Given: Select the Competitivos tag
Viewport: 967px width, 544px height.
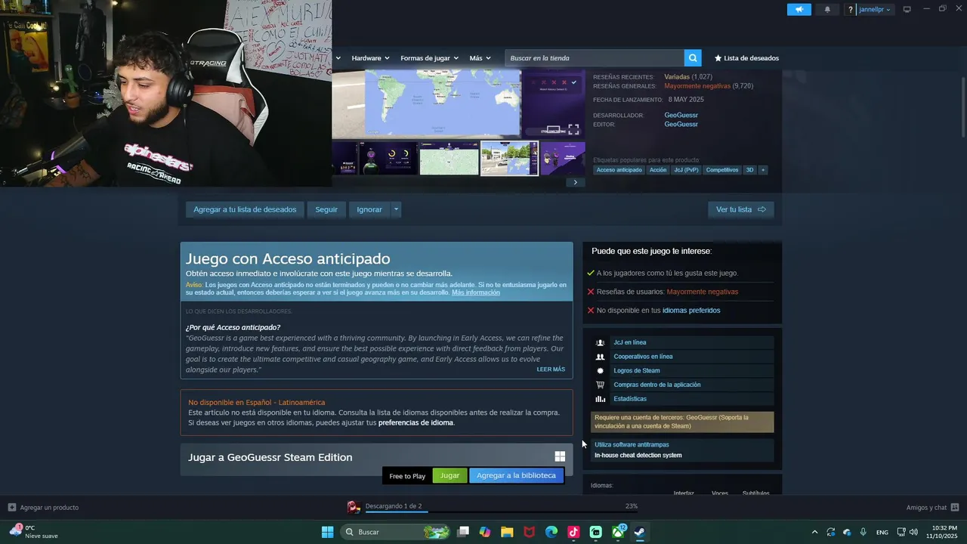Looking at the screenshot, I should pyautogui.click(x=722, y=170).
